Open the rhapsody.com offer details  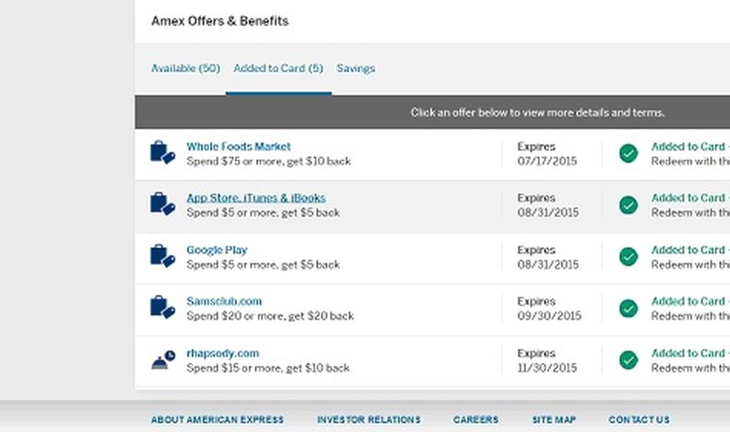[x=223, y=354]
